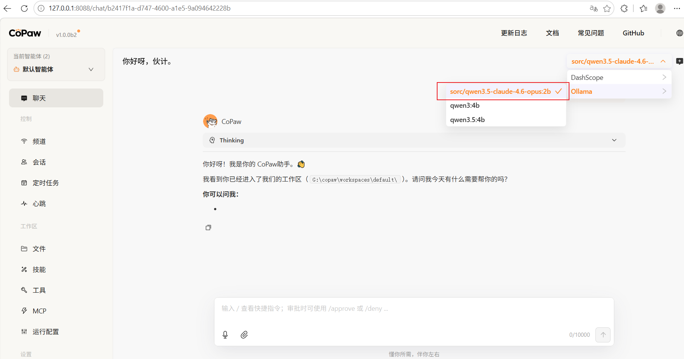Viewport: 684px width, 359px height.
Task: Click the CoPaw avatar image
Action: [x=210, y=121]
